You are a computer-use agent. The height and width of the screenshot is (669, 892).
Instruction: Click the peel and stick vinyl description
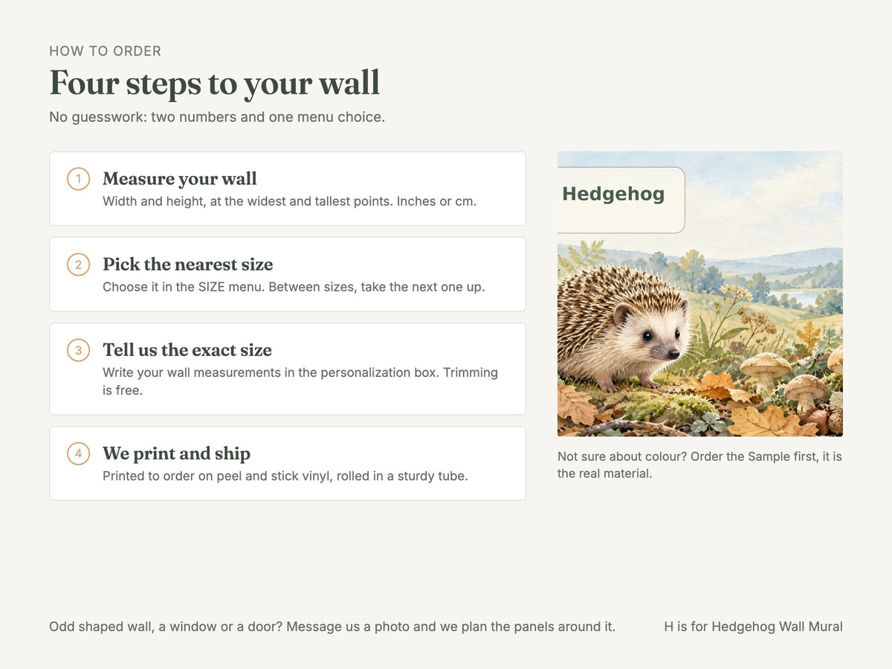tap(285, 476)
